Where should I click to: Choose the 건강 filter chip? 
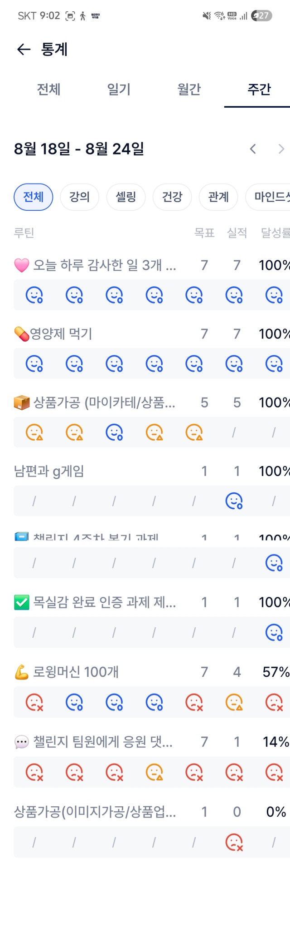[172, 197]
